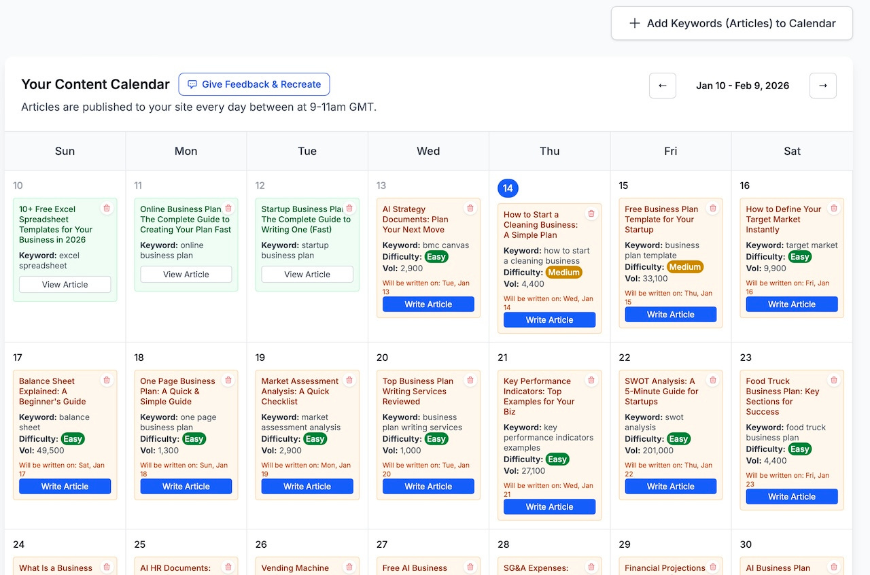870x575 pixels.
Task: Write Article for balance sheet keyword
Action: click(x=65, y=487)
